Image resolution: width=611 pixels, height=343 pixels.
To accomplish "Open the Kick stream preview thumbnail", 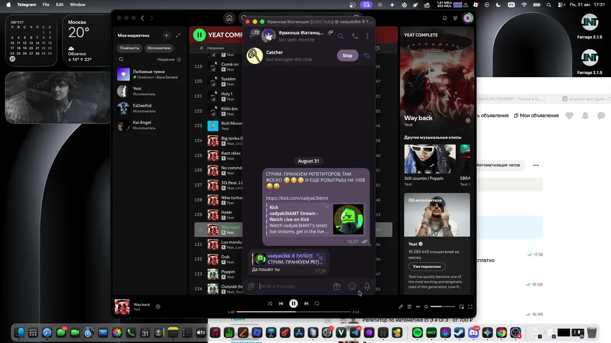I will pyautogui.click(x=348, y=219).
